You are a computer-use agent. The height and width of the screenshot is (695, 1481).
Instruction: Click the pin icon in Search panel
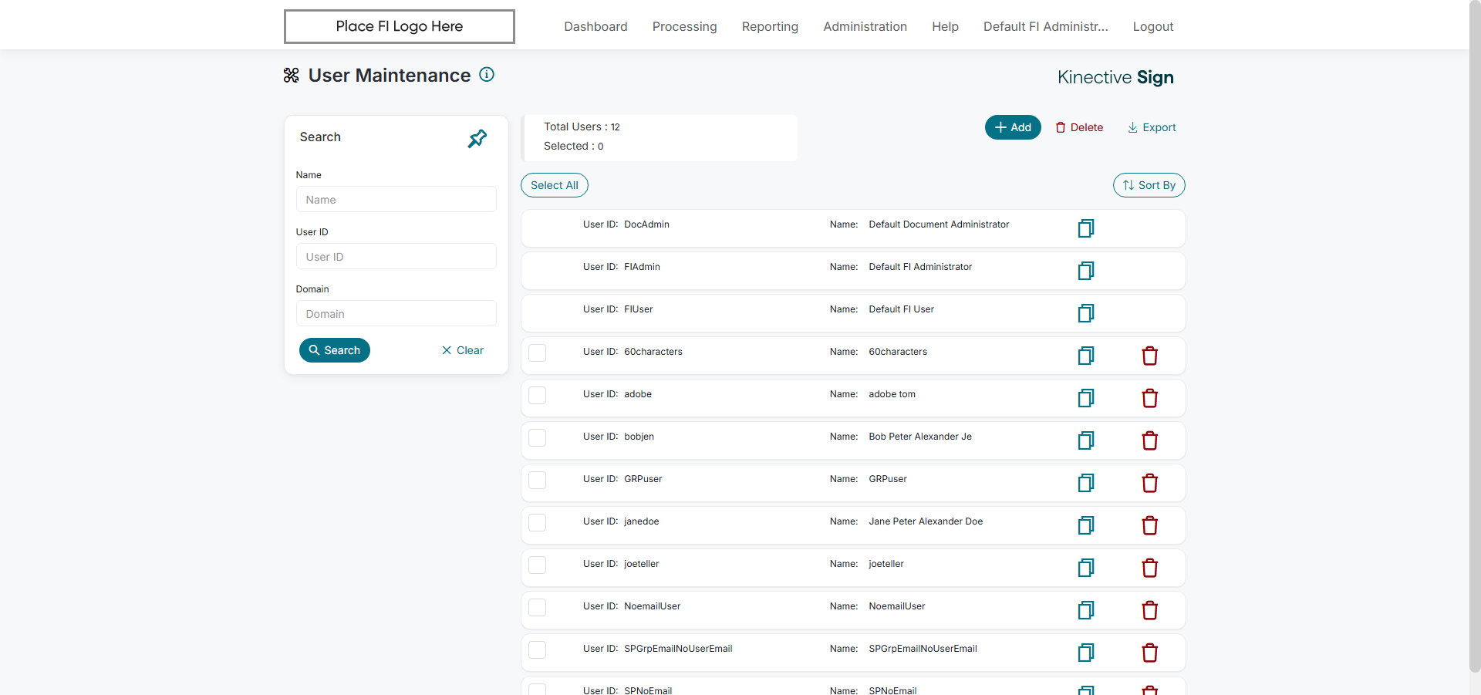click(477, 139)
